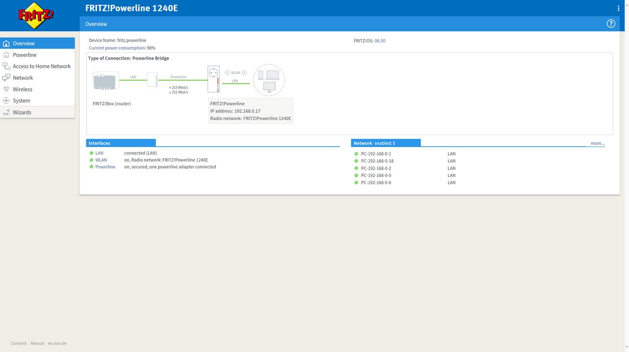Open the Contents footer link
This screenshot has height=352, width=629.
tap(19, 344)
